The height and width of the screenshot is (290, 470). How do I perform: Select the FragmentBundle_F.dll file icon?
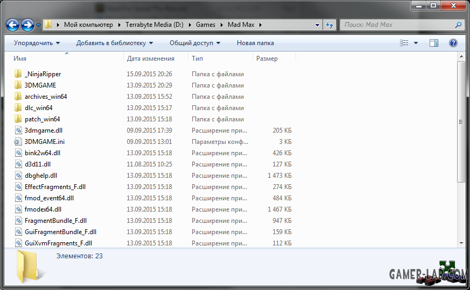[18, 220]
